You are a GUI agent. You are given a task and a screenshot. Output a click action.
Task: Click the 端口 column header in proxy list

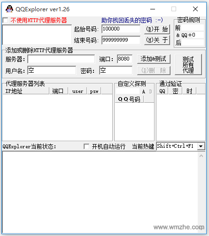[x=59, y=91]
